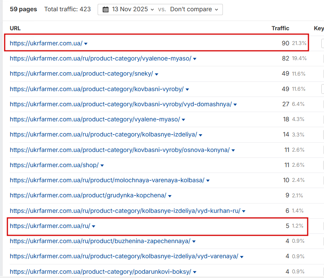Click the 59 pages count label

click(23, 9)
